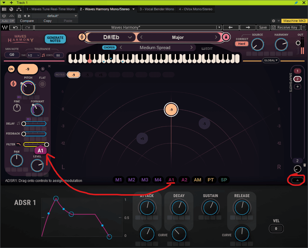Click the Auto: Off button

coord(8,21)
